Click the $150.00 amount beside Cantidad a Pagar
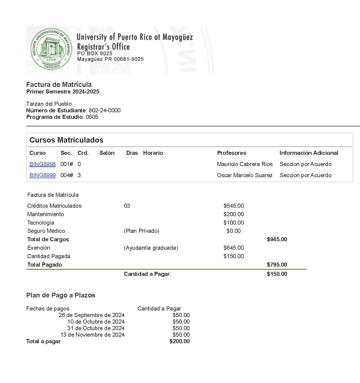The height and width of the screenshot is (383, 360). coord(277,274)
